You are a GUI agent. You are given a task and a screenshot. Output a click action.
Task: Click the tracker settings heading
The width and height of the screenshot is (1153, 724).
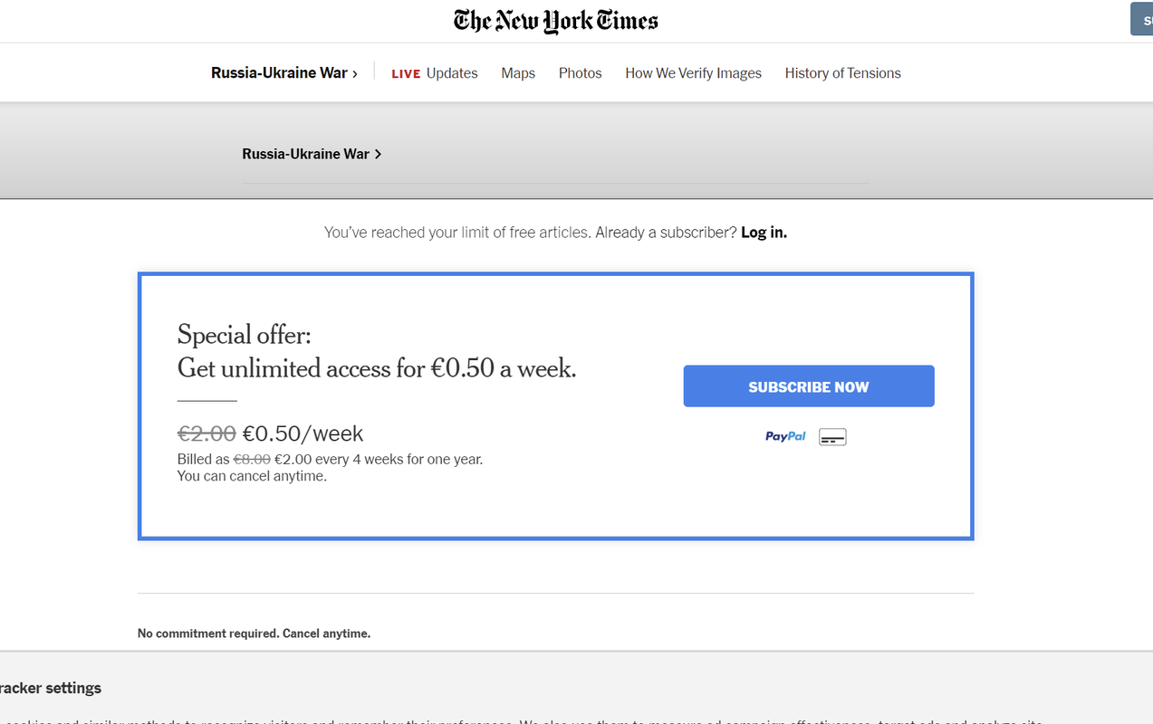click(51, 688)
